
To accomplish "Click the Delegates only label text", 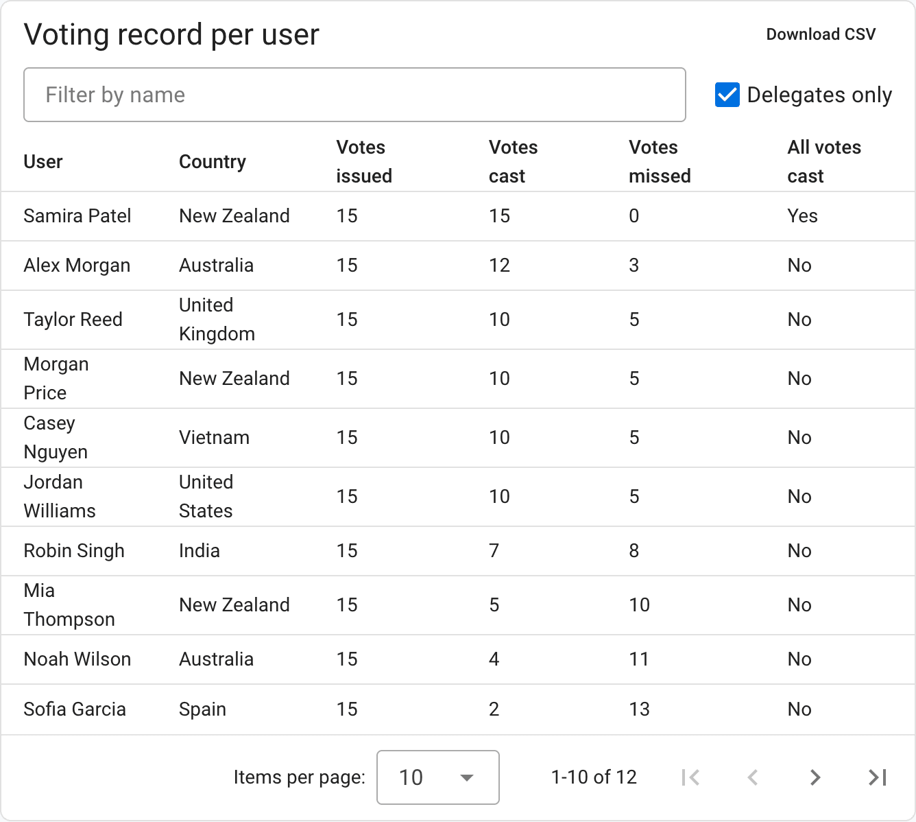I will [x=819, y=95].
